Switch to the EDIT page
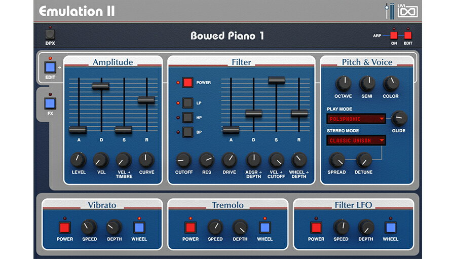The height and width of the screenshot is (259, 456). tap(50, 67)
